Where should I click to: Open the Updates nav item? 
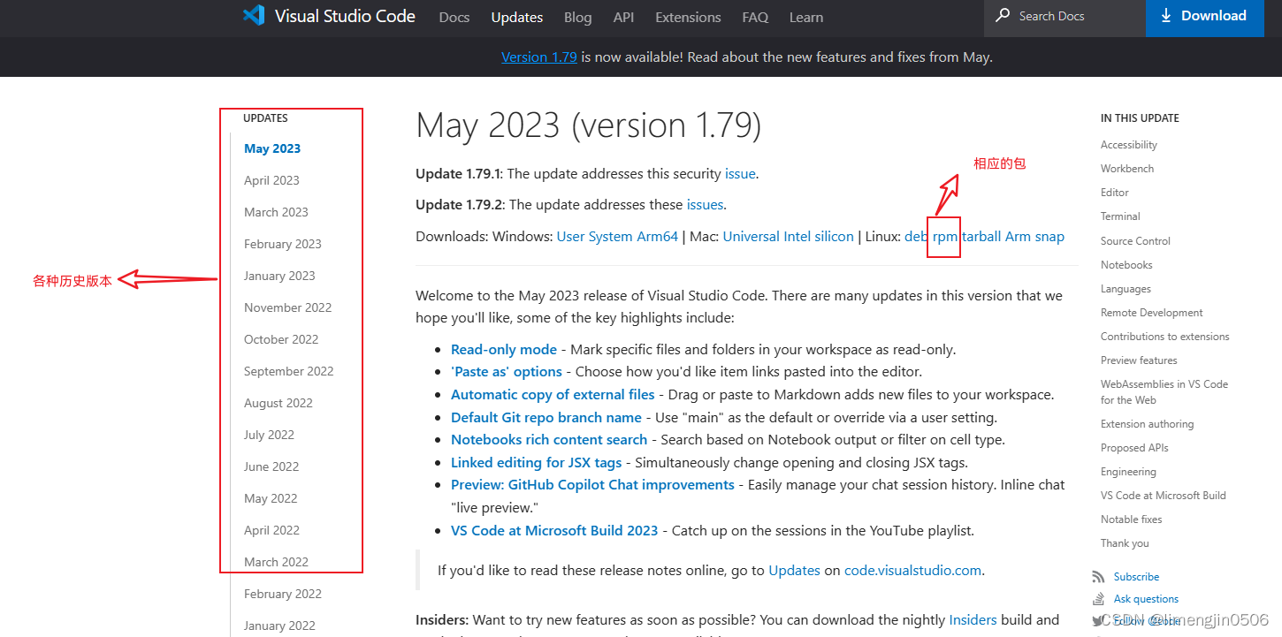click(x=517, y=17)
